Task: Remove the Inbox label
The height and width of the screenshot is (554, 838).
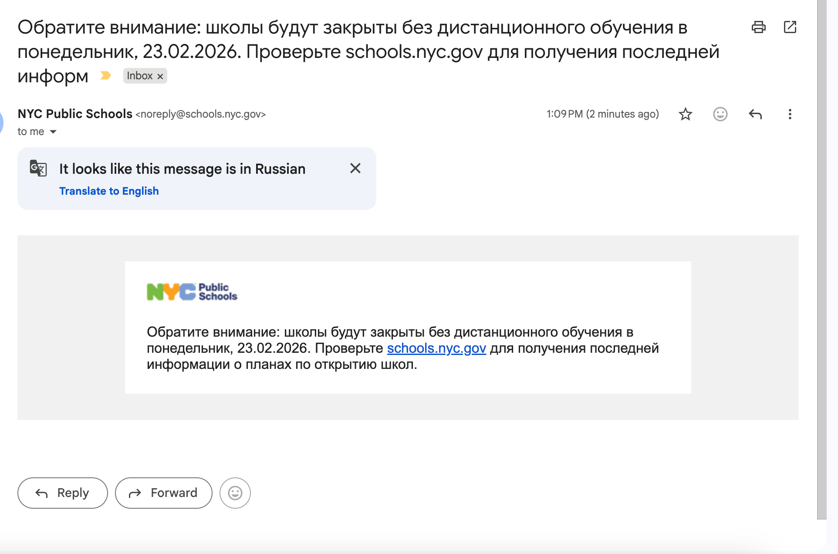Action: click(x=160, y=76)
